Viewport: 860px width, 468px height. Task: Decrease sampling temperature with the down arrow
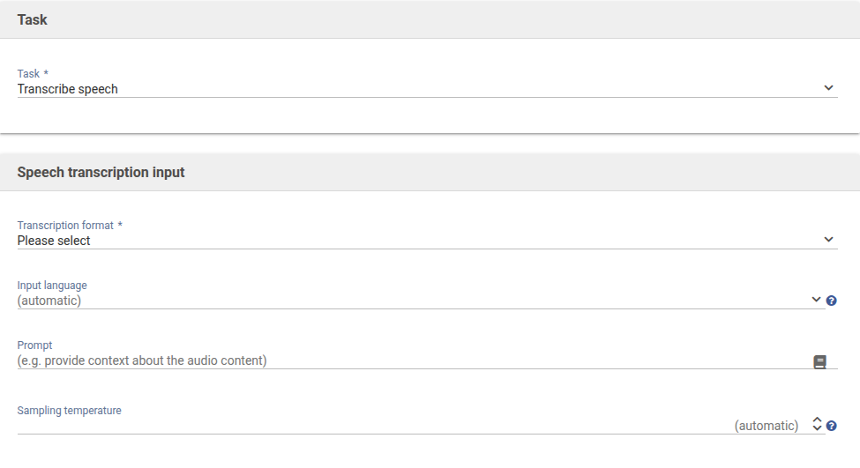coord(817,429)
